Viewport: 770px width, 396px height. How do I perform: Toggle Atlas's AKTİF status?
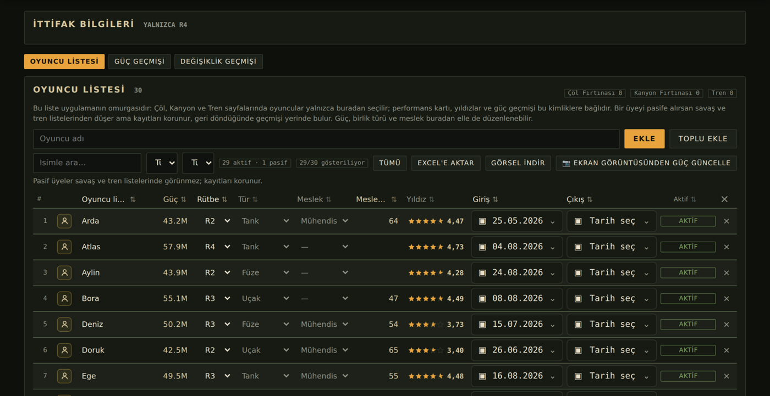(688, 247)
